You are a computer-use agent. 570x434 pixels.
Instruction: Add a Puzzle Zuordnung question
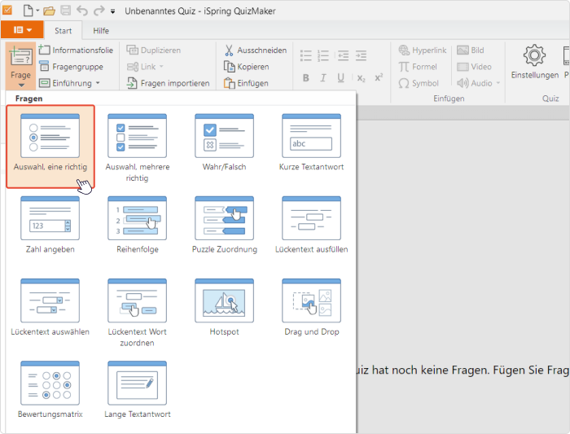pos(224,225)
